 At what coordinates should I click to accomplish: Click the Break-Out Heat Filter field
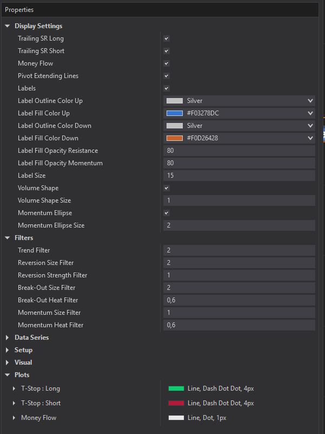238,300
